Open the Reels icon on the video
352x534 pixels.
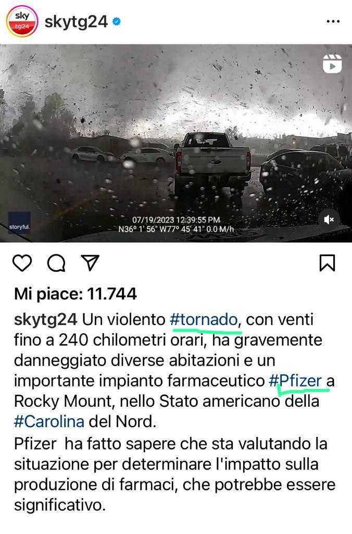tap(332, 64)
